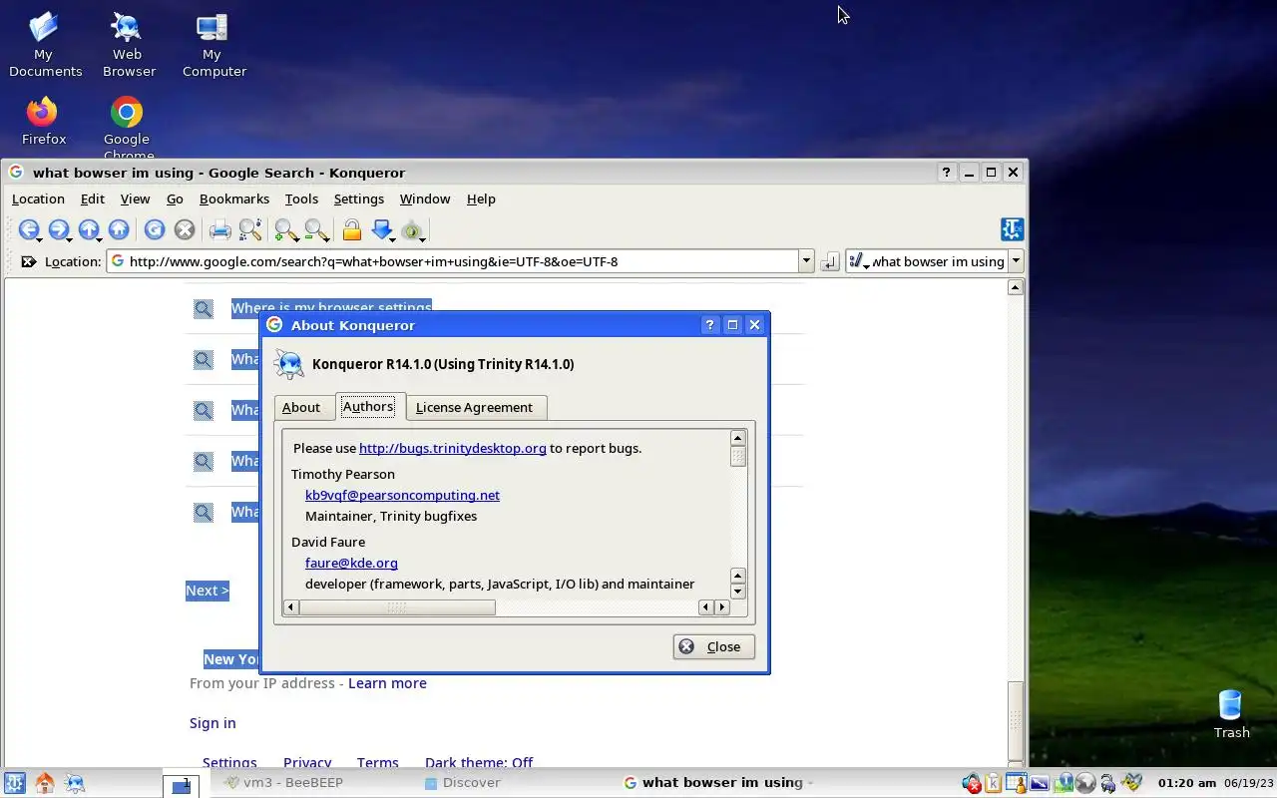
Task: Click the Security padlock toolbar icon
Action: (x=351, y=230)
